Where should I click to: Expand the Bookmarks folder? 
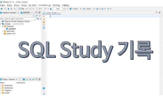pos(0,85)
